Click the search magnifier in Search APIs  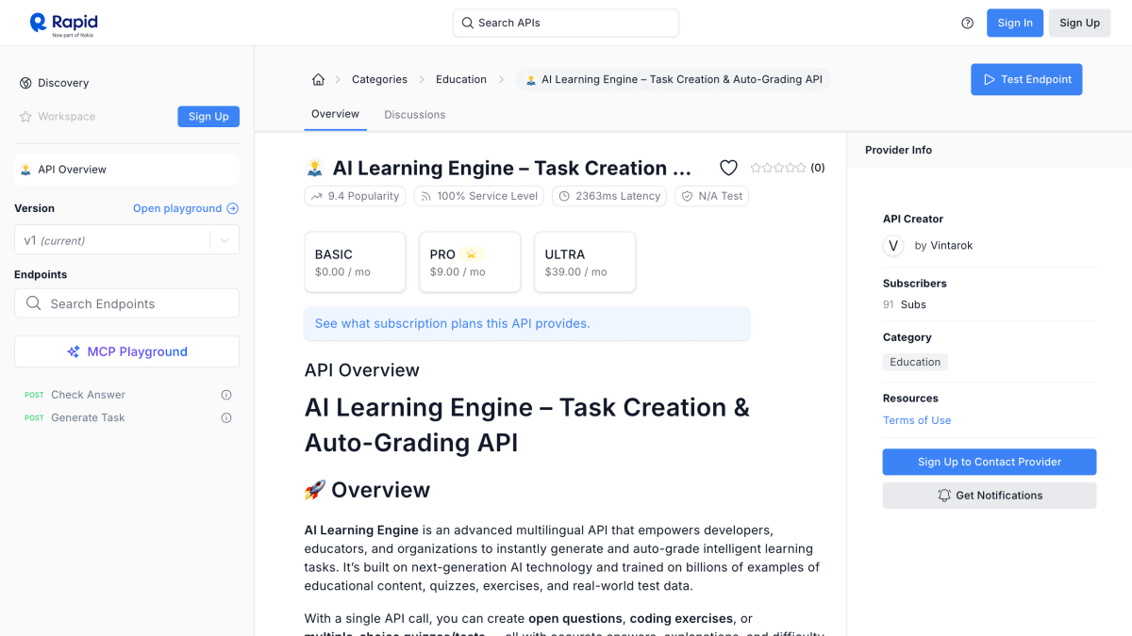(x=467, y=23)
